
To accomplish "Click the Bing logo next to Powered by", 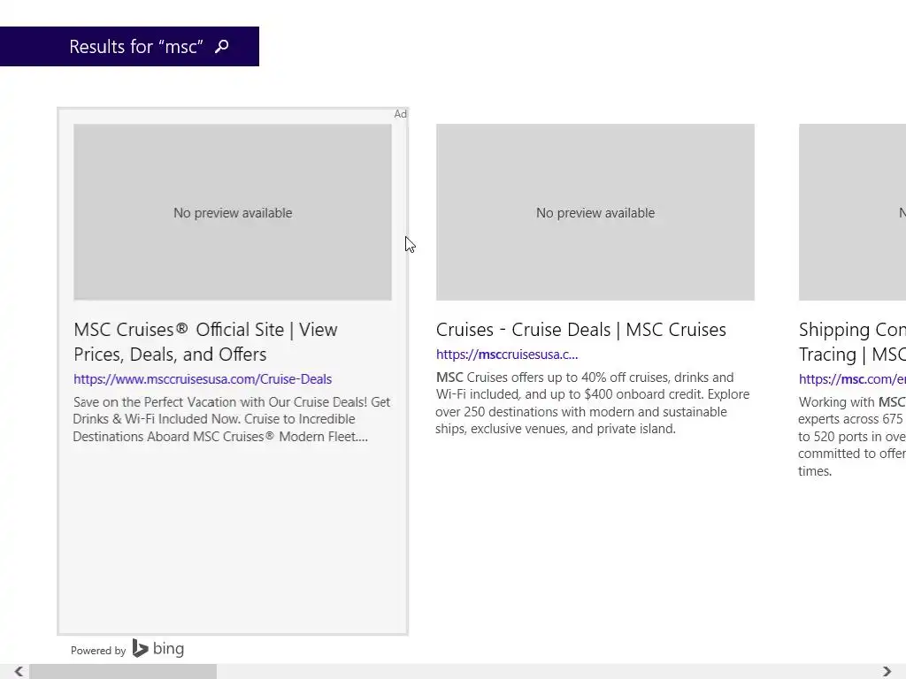I will tap(158, 648).
